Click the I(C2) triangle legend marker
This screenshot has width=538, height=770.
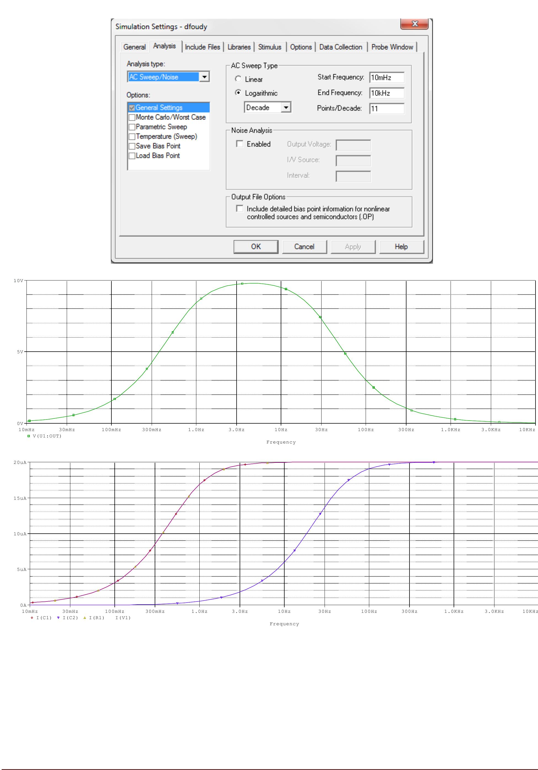pyautogui.click(x=58, y=618)
